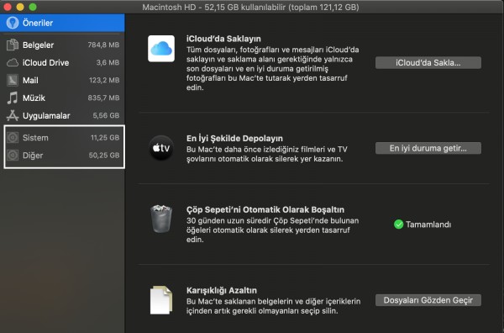504x333 pixels.
Task: Click the 50,25 GB Diğer size value
Action: (x=104, y=156)
